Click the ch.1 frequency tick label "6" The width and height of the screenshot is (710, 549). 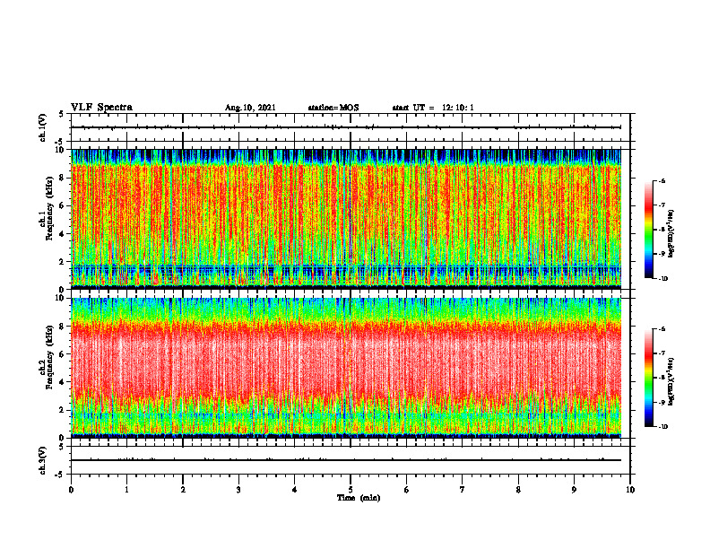[x=63, y=205]
